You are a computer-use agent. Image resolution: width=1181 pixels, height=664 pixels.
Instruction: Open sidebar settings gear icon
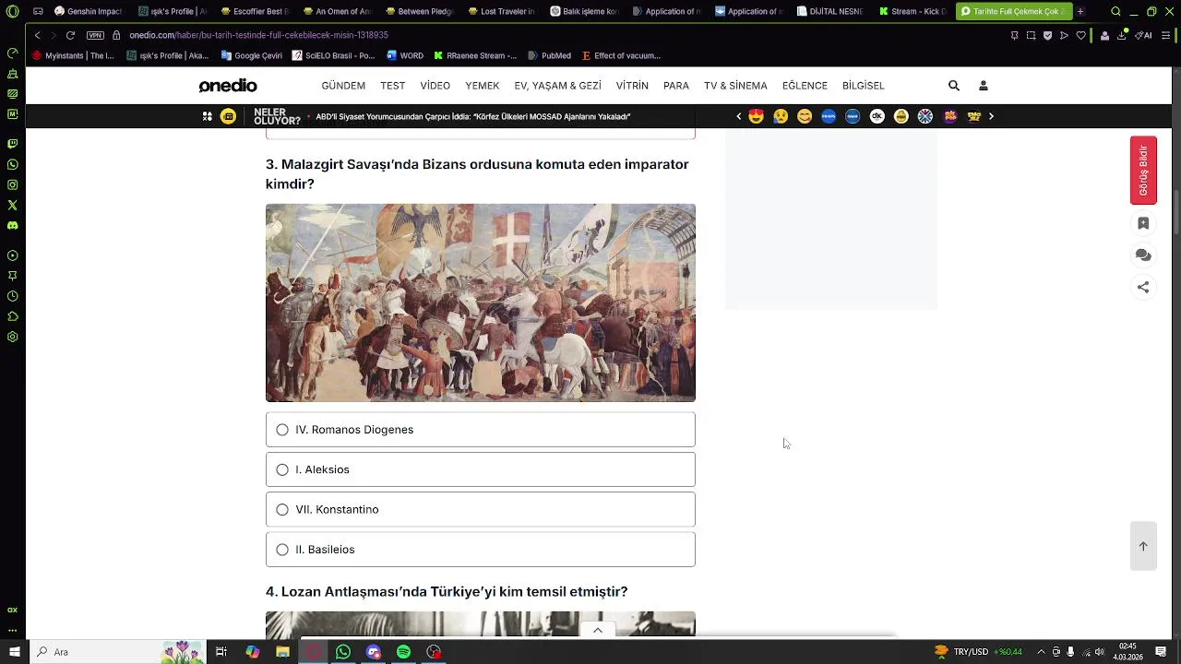point(12,337)
